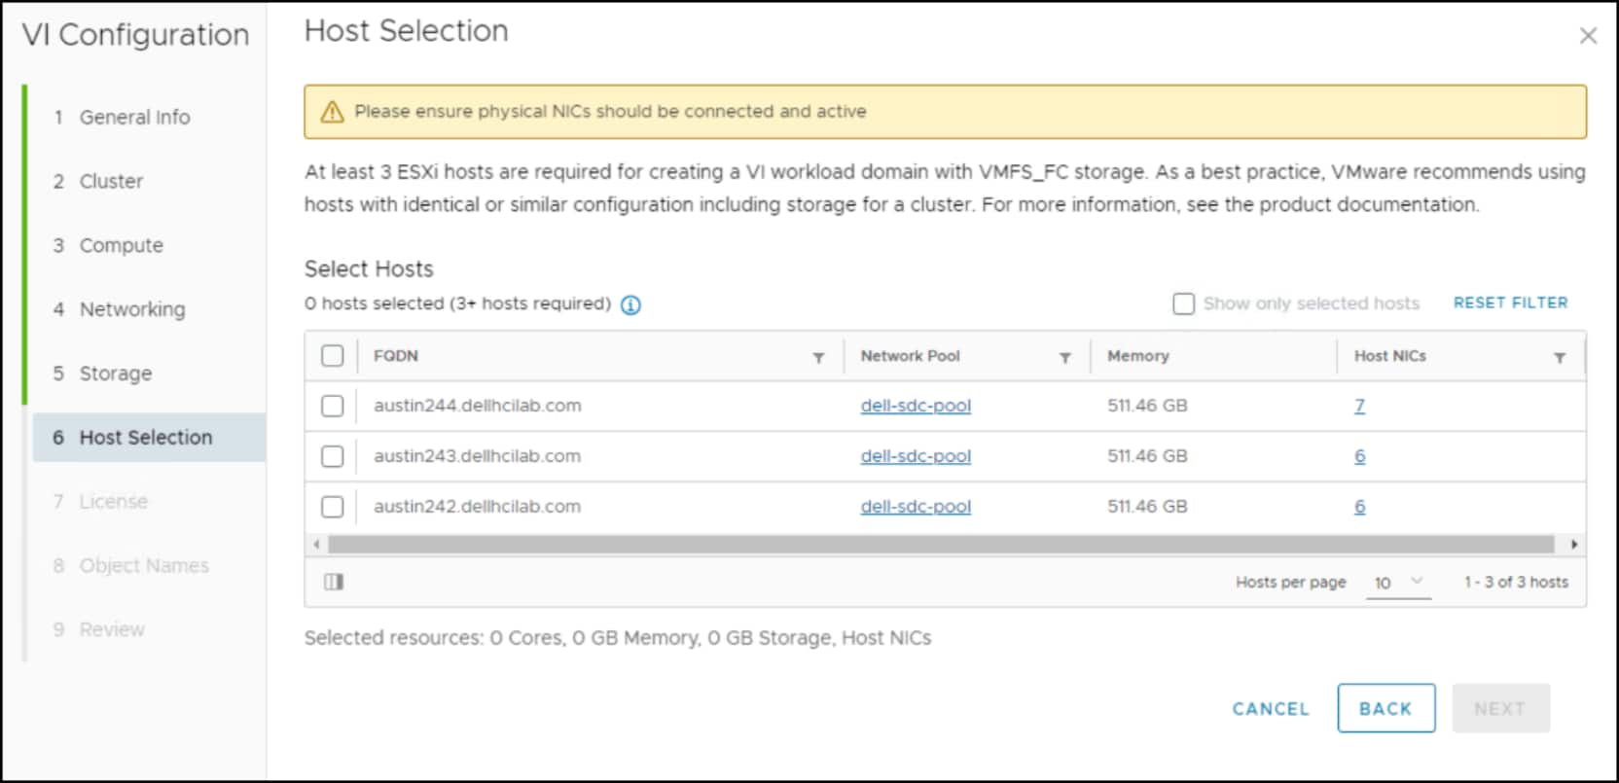
Task: Open the Network Pool column filter icon
Action: (x=1065, y=358)
